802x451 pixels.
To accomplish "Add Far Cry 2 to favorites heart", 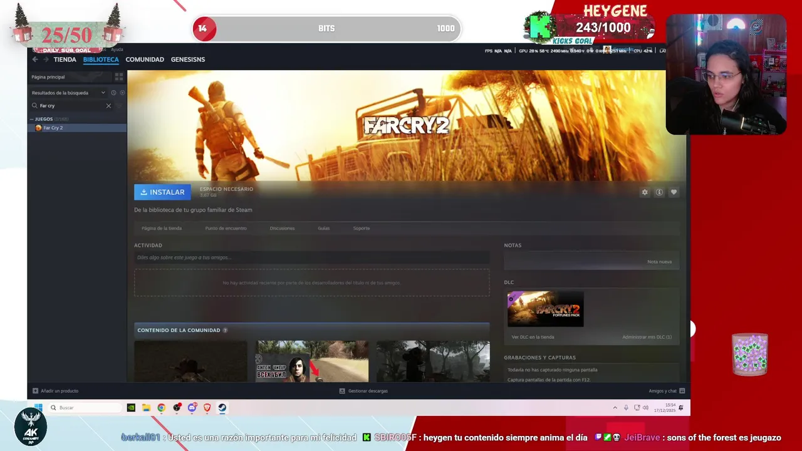I will pos(674,192).
